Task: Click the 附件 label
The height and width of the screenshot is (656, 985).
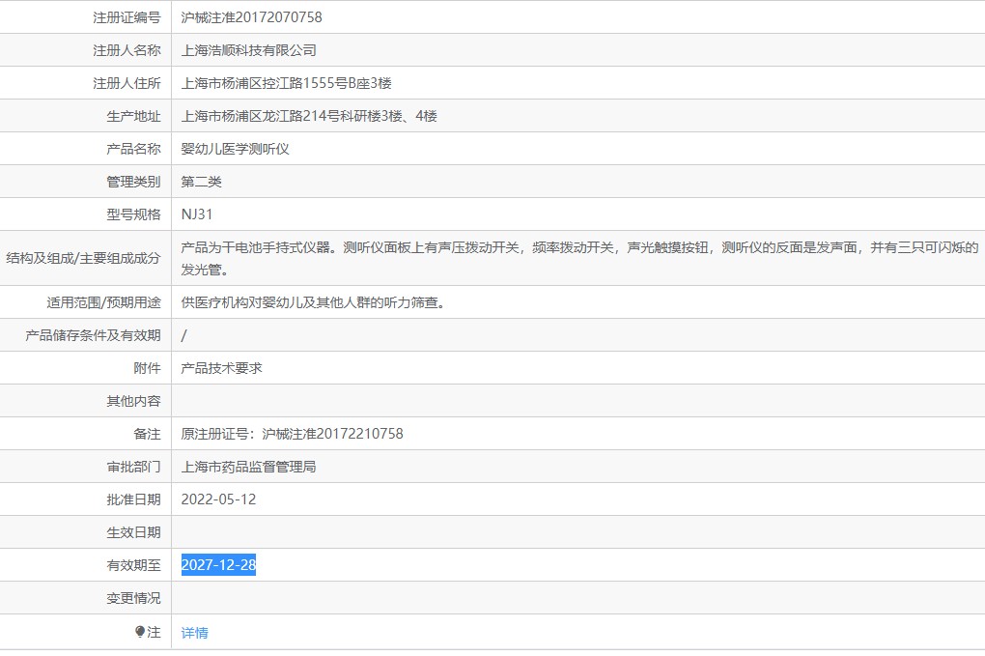Action: 147,368
